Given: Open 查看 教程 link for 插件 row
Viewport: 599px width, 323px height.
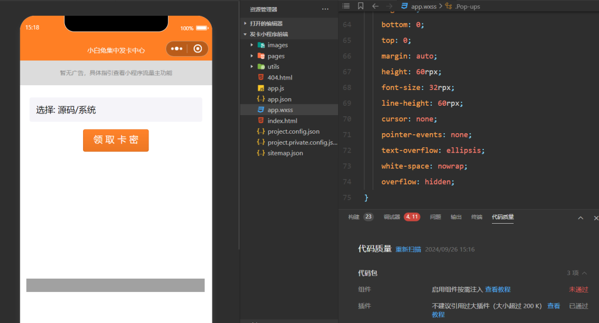Looking at the screenshot, I should (x=553, y=306).
